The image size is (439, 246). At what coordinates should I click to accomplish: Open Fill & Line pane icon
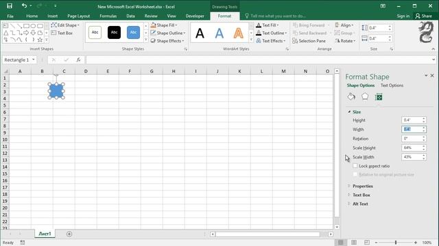pos(351,97)
